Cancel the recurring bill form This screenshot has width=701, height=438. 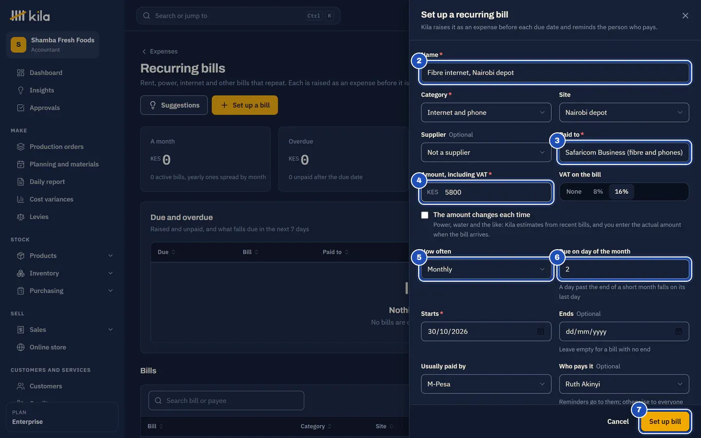(618, 421)
